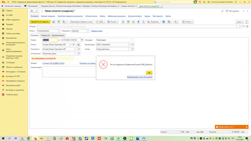This screenshot has height=141, width=251.
Task: Expand the Статус dropdown
Action: 59,31
